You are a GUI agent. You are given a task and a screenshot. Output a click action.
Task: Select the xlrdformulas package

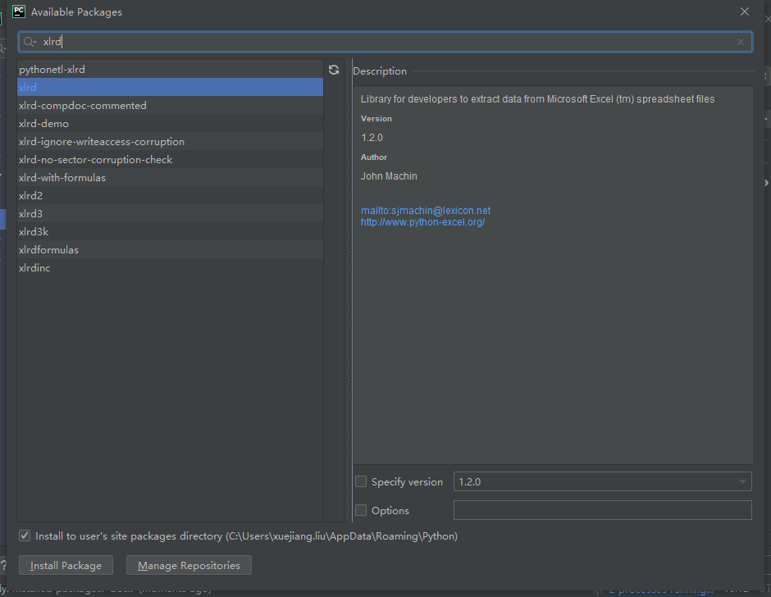click(x=170, y=250)
